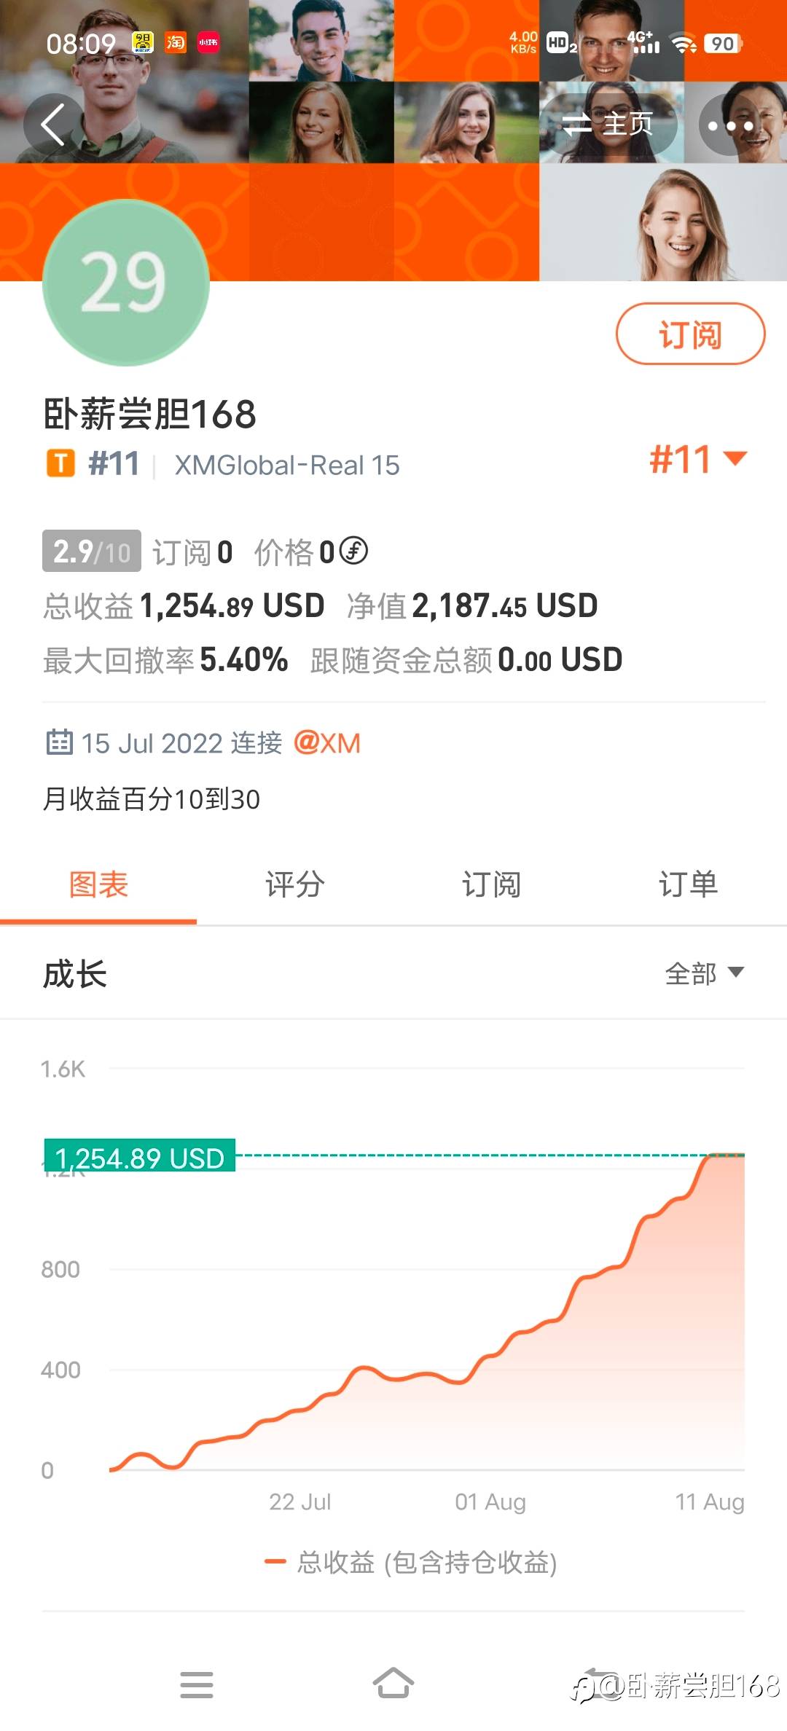Tap the 1,254.89 USD chart value label
787x1731 pixels.
tap(140, 1156)
